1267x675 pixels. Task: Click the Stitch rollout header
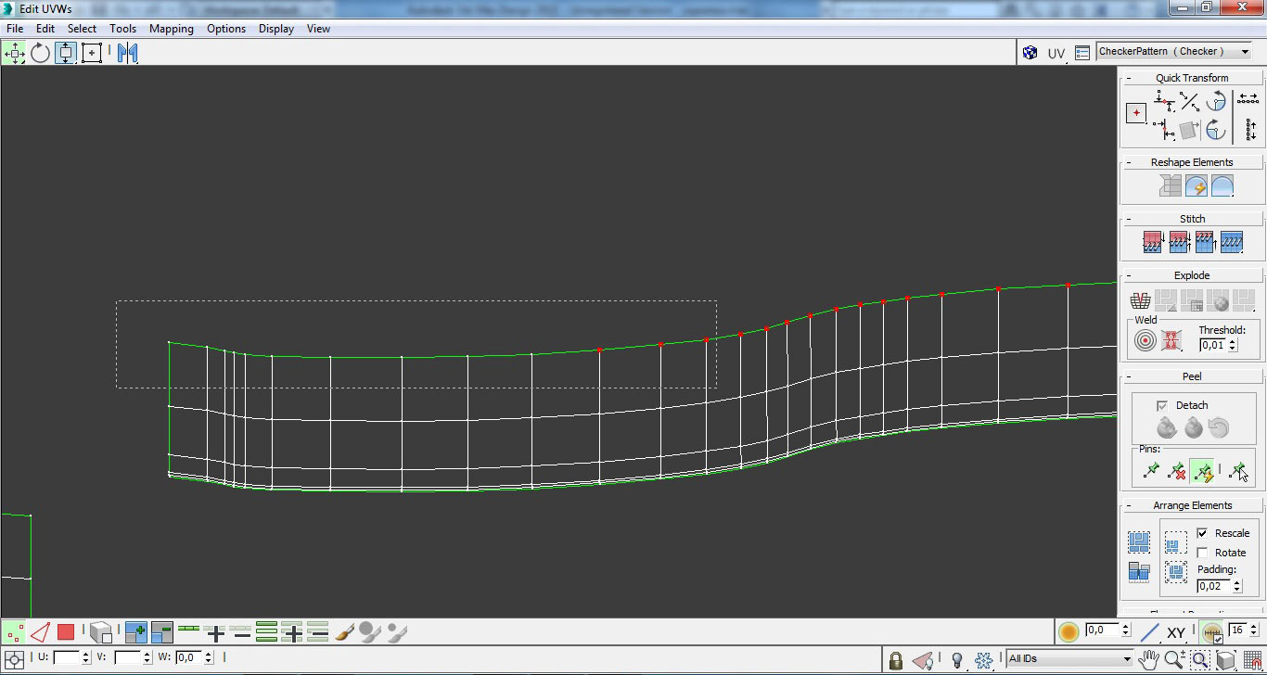point(1192,219)
